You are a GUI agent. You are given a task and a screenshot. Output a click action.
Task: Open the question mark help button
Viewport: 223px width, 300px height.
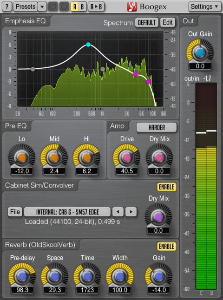tap(7, 7)
